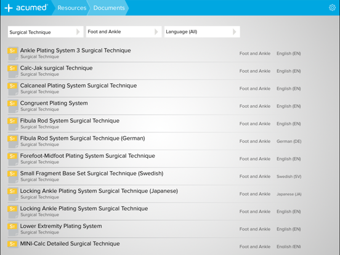The height and width of the screenshot is (255, 340).
Task: Click ST icon for Forefoot-Midfoot Plating System
Action: coord(12,159)
